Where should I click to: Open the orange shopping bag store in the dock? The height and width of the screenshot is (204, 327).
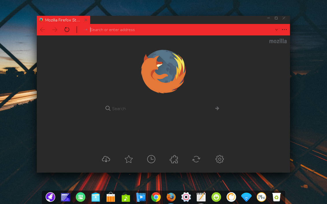pyautogui.click(x=110, y=197)
